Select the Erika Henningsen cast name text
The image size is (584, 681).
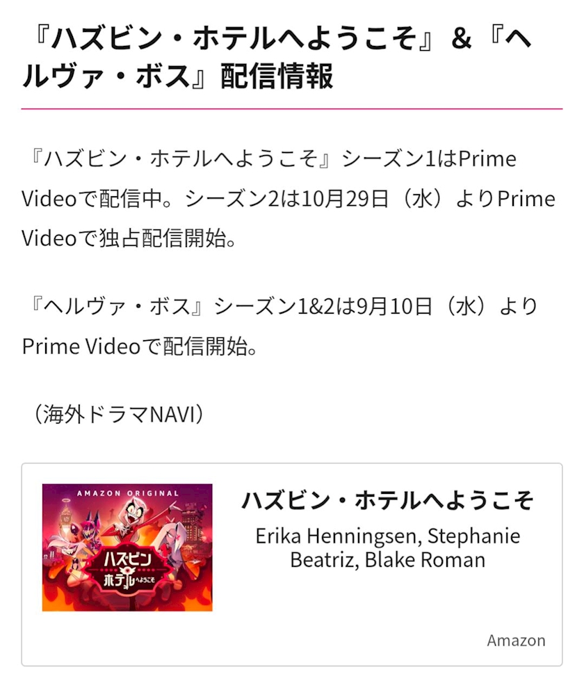[337, 536]
